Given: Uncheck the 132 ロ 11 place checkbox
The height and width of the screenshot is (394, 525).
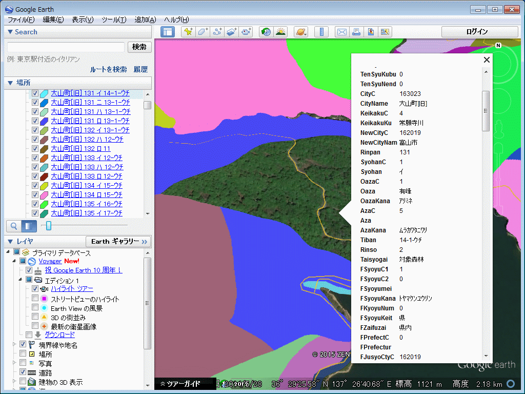Looking at the screenshot, I should pos(35,148).
